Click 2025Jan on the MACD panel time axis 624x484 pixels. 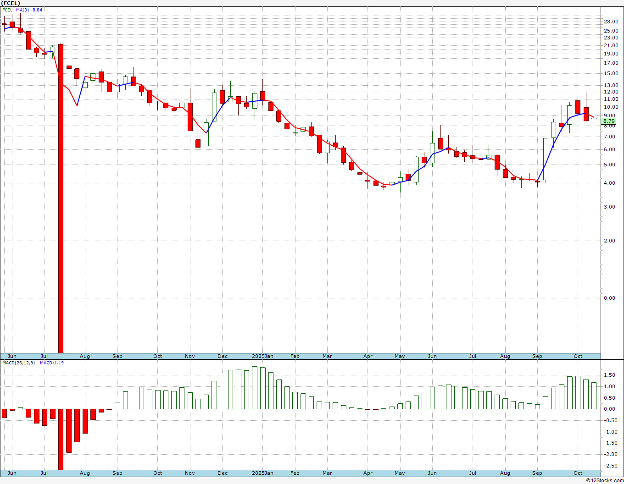[263, 473]
